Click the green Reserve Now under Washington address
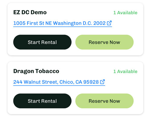This screenshot has width=151, height=125. [104, 42]
